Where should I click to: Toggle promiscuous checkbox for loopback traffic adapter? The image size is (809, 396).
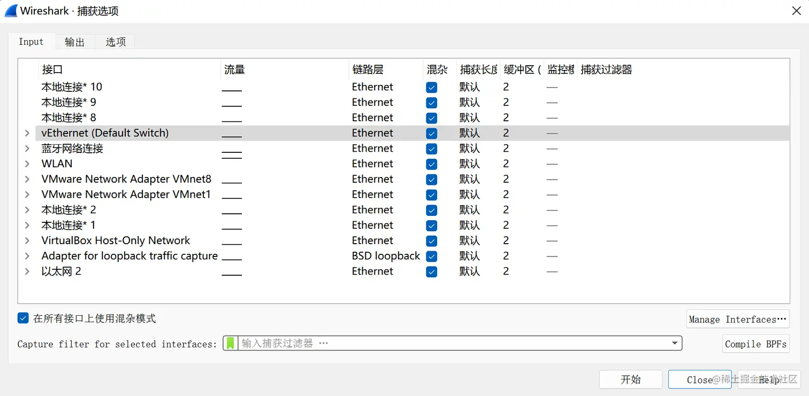(x=432, y=257)
